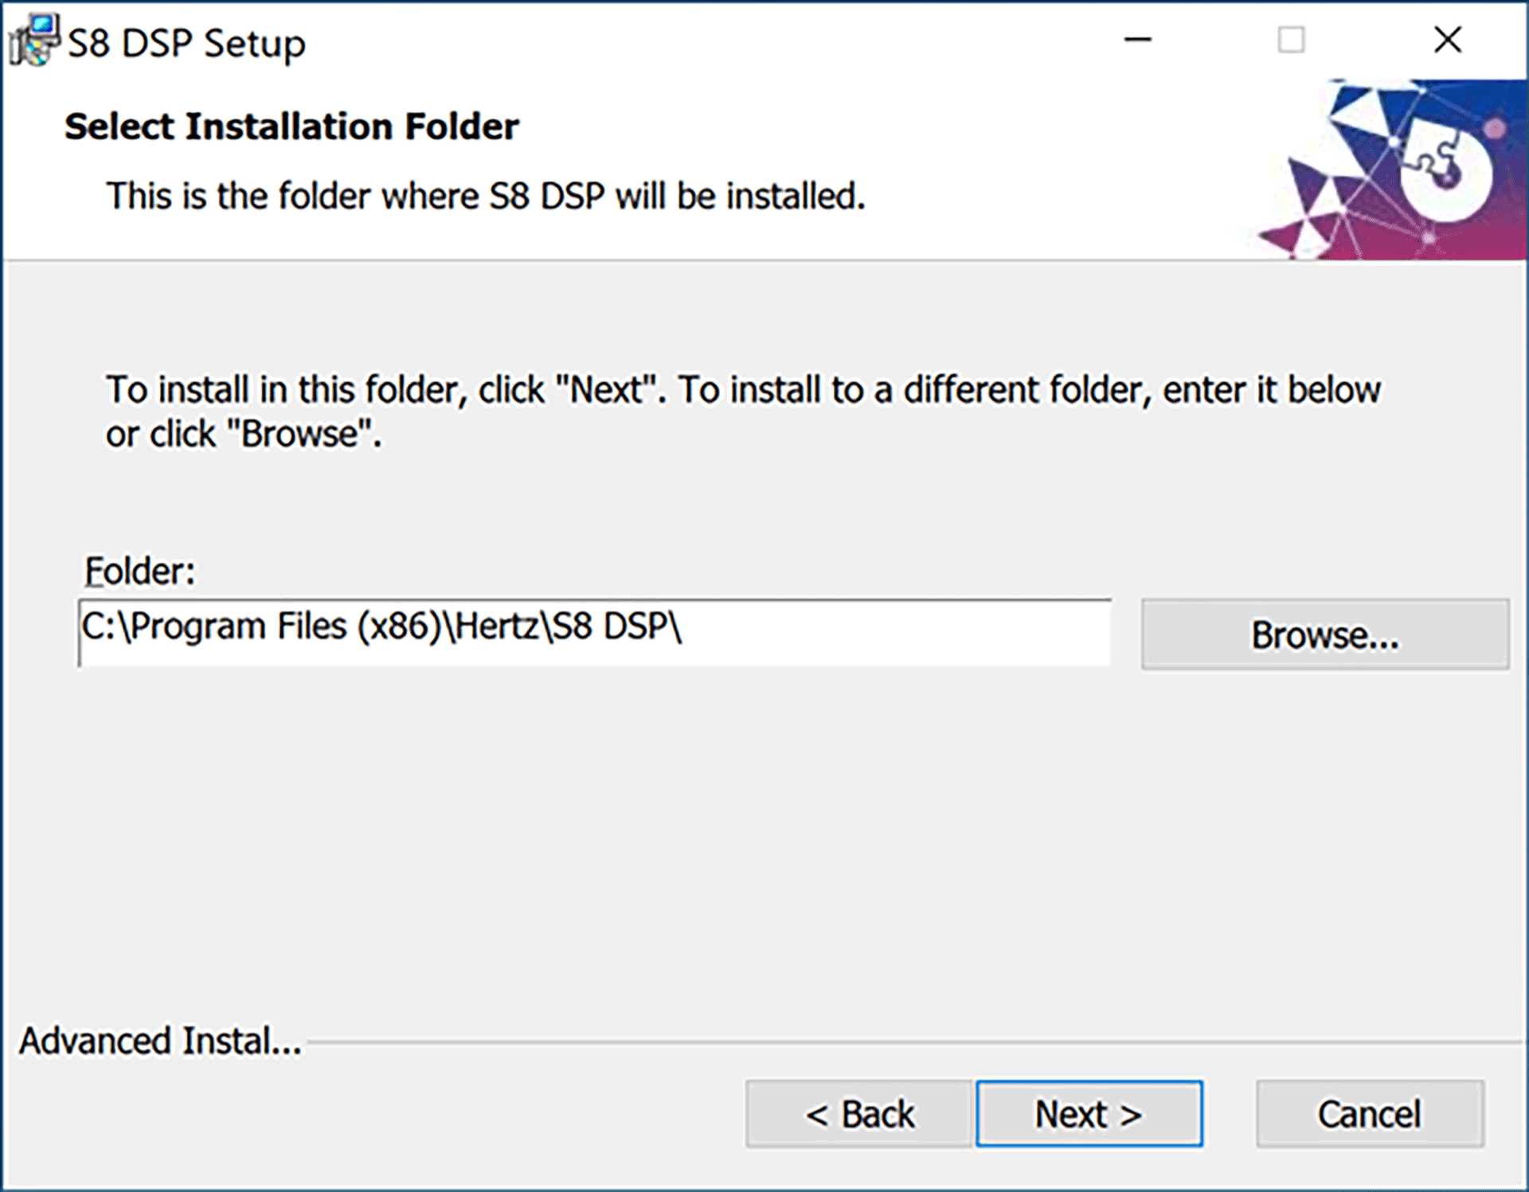This screenshot has height=1192, width=1529.
Task: Click the "Select Installation Folder" heading
Action: pos(291,127)
